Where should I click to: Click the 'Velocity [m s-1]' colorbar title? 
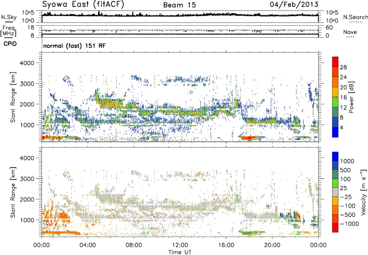363,192
